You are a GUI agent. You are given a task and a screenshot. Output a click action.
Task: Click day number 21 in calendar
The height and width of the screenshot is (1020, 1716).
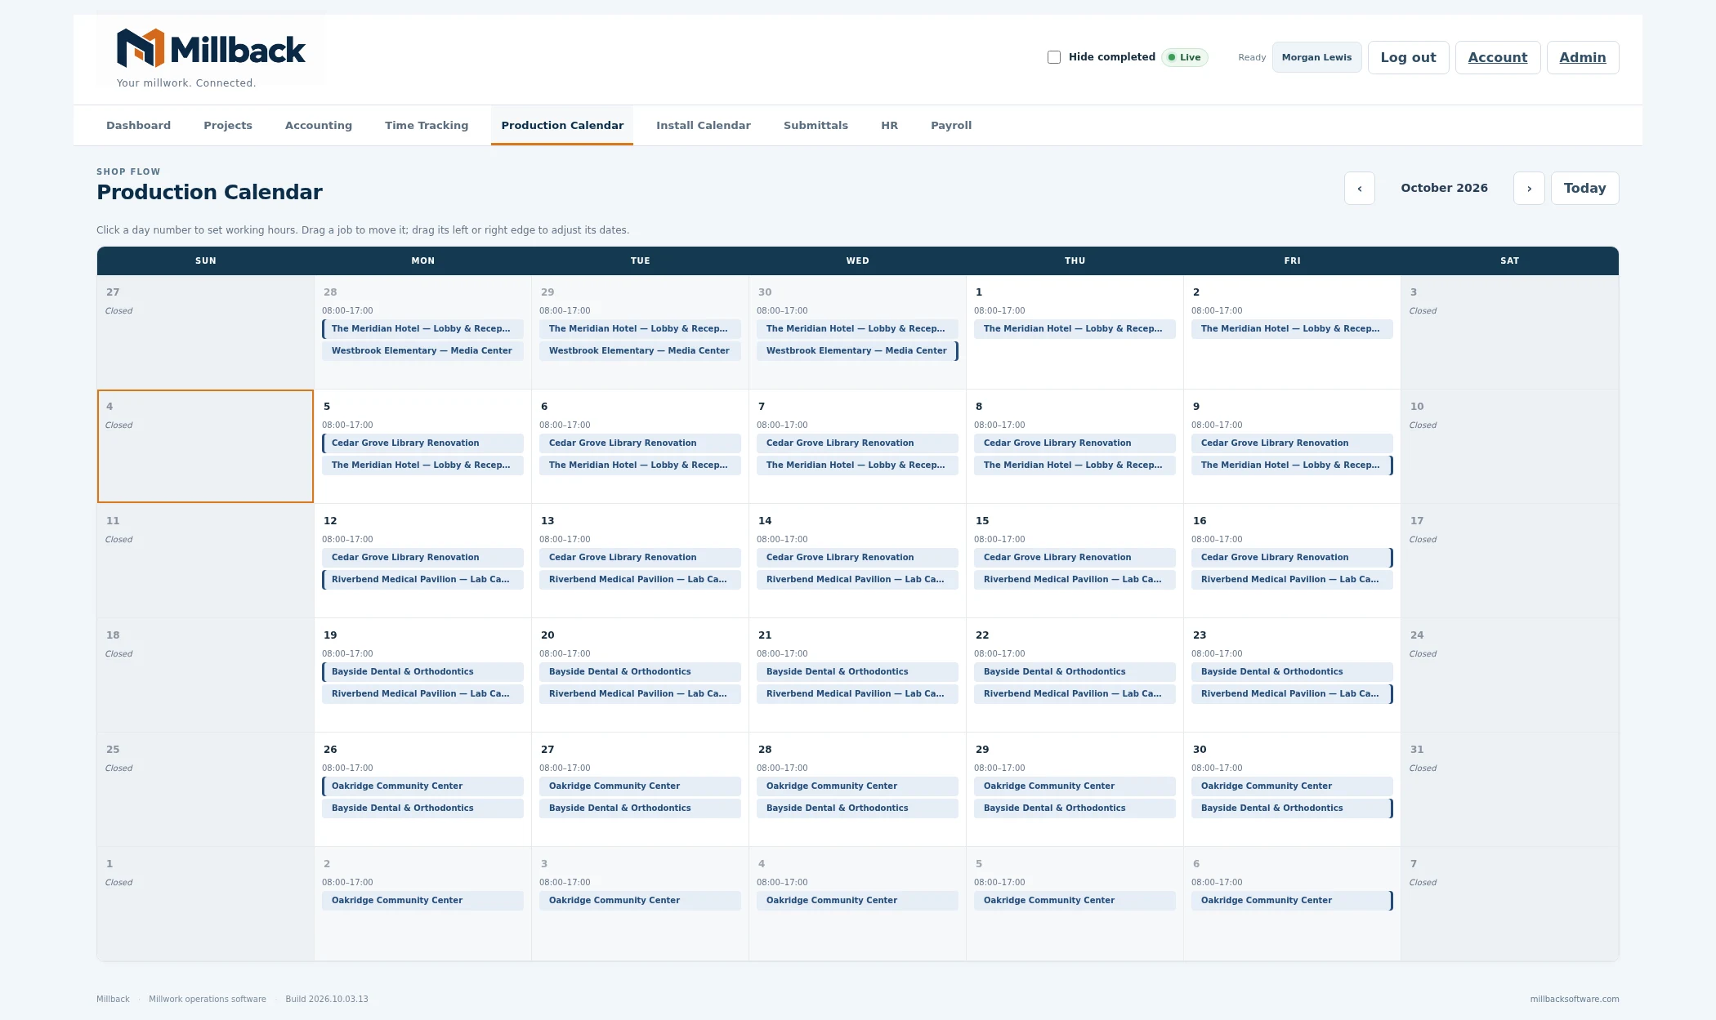click(765, 635)
